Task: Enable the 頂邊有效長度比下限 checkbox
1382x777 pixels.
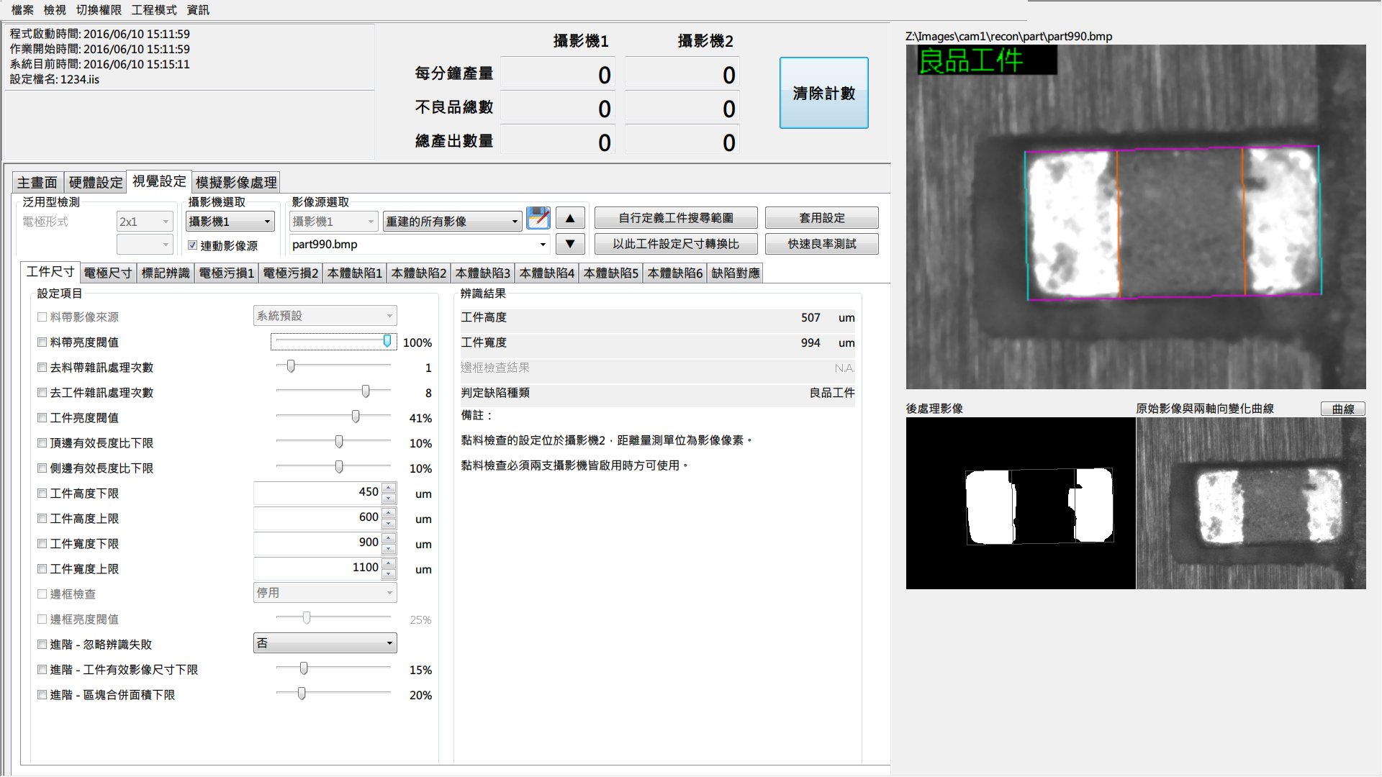Action: coord(42,443)
